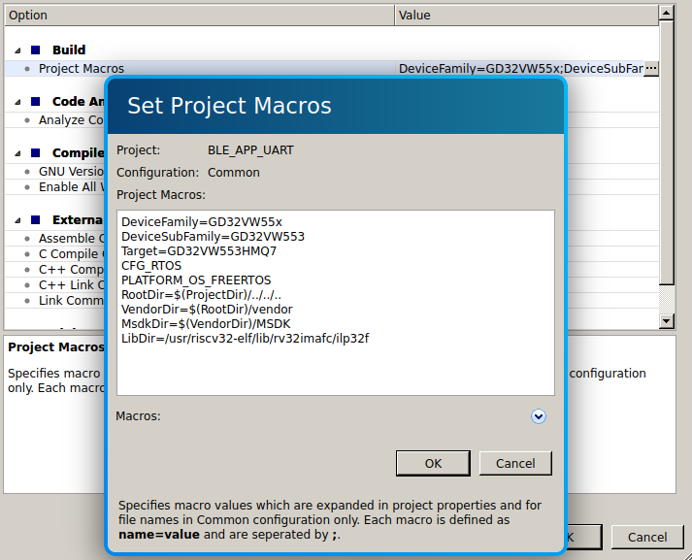Click the Option column header
The width and height of the screenshot is (692, 560).
click(194, 16)
